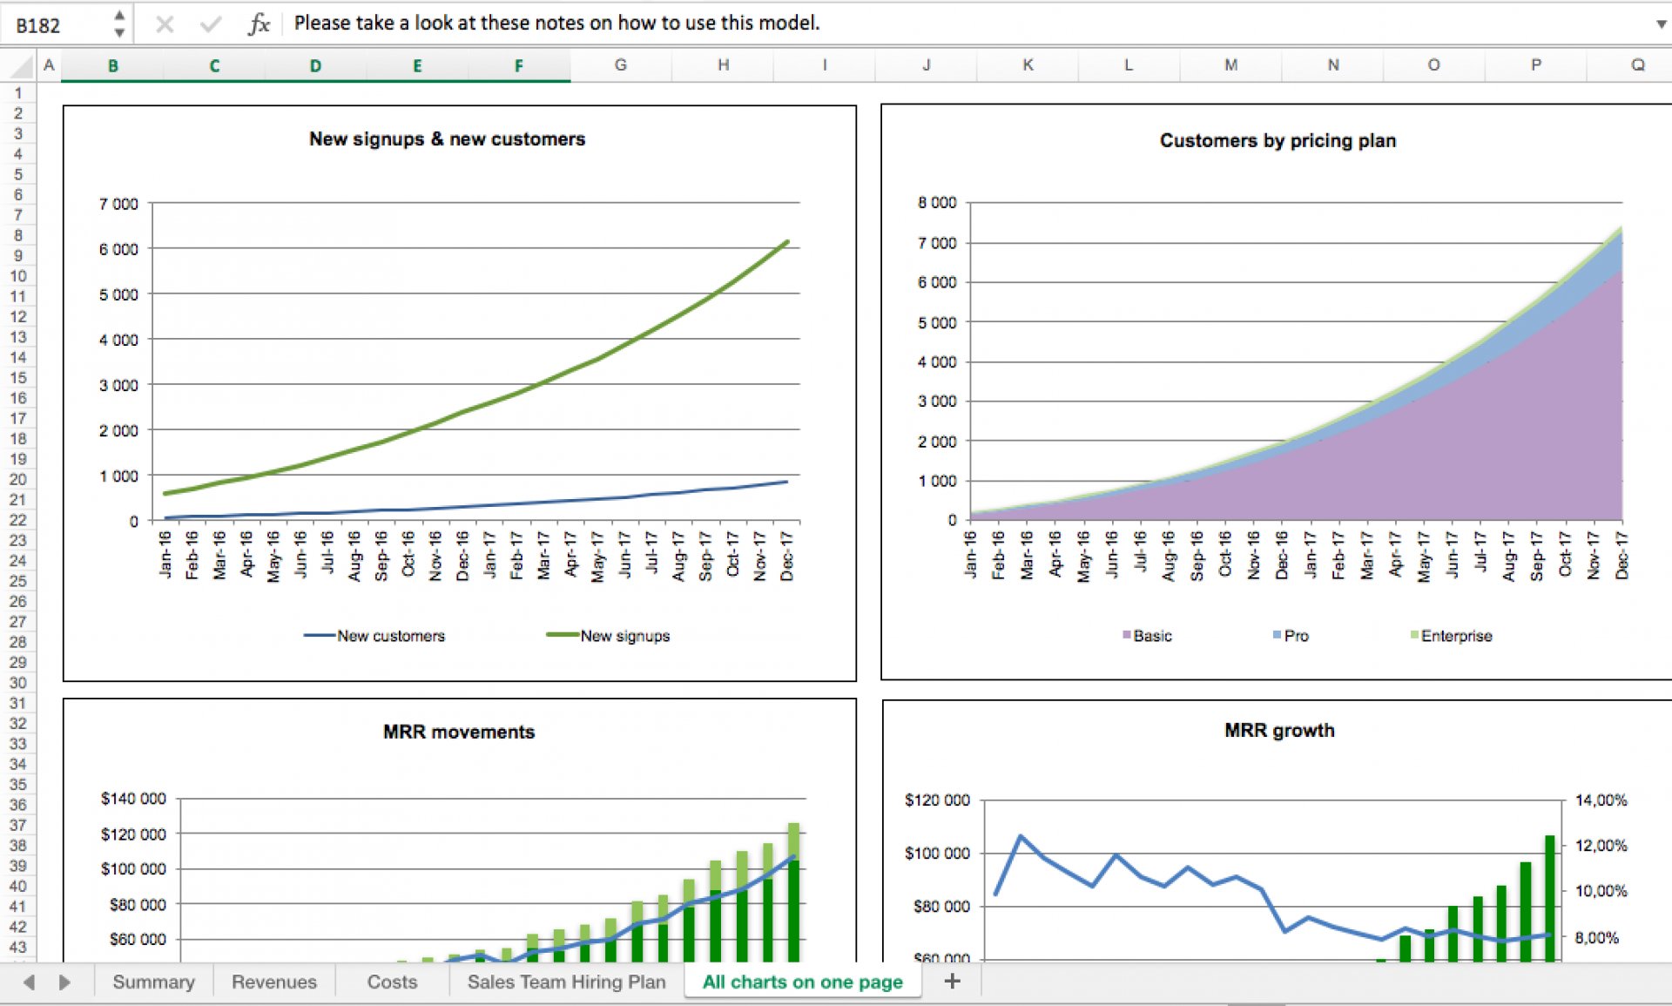
Task: Go to next sheet with right arrow
Action: coord(64,982)
